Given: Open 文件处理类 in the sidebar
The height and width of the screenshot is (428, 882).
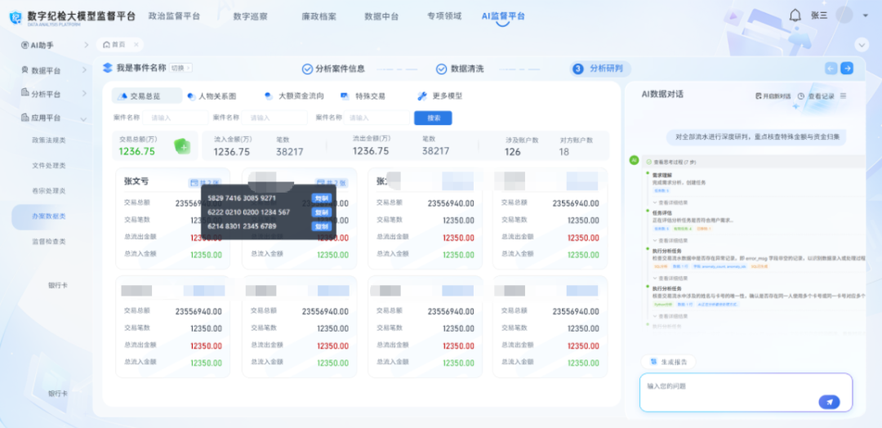Looking at the screenshot, I should pyautogui.click(x=49, y=166).
